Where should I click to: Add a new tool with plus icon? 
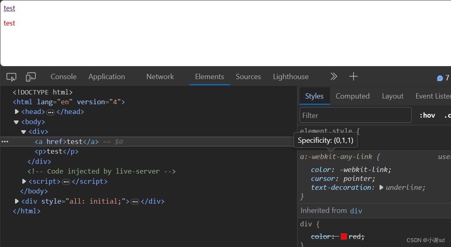[354, 76]
